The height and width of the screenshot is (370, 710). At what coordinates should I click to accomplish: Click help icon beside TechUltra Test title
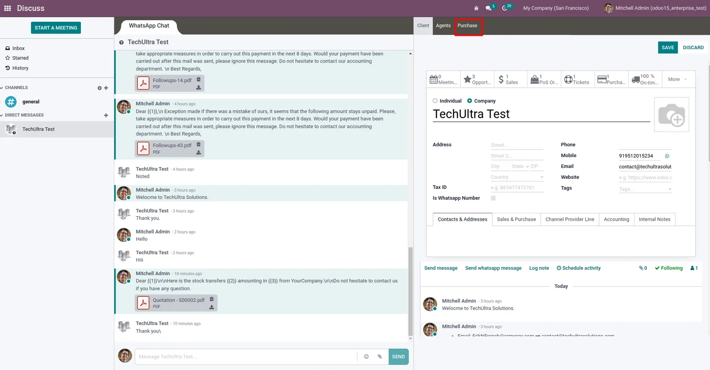pos(121,43)
